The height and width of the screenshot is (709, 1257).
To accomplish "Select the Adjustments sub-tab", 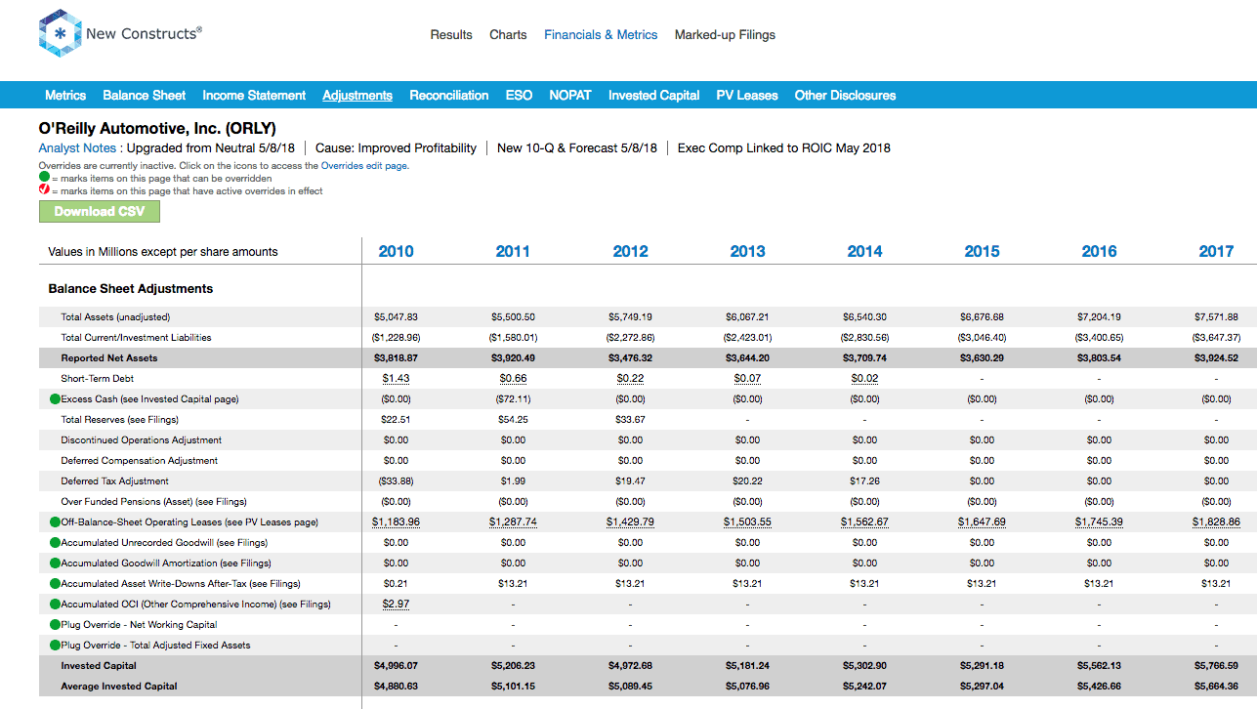I will [x=357, y=95].
